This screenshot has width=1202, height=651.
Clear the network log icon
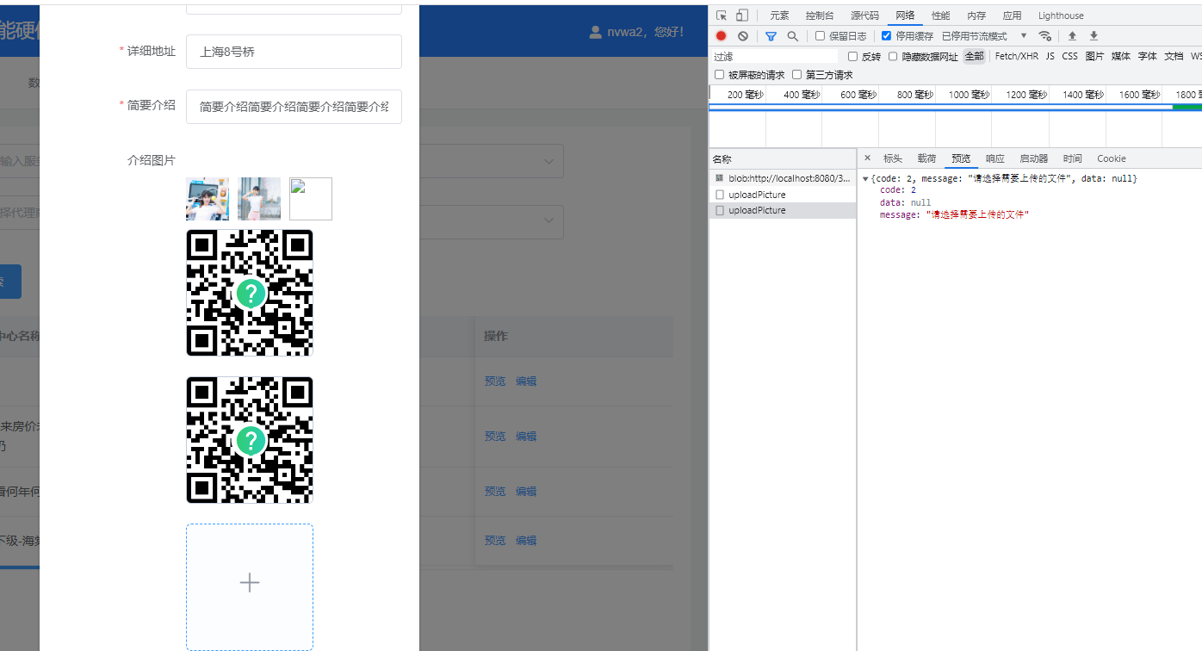click(x=743, y=36)
